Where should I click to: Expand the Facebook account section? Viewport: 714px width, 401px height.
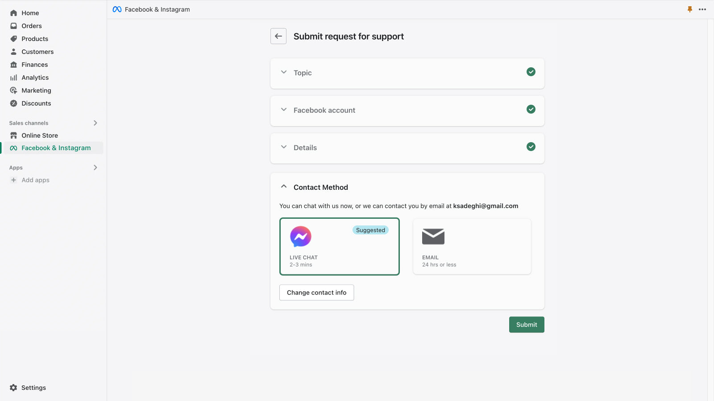[x=284, y=110]
